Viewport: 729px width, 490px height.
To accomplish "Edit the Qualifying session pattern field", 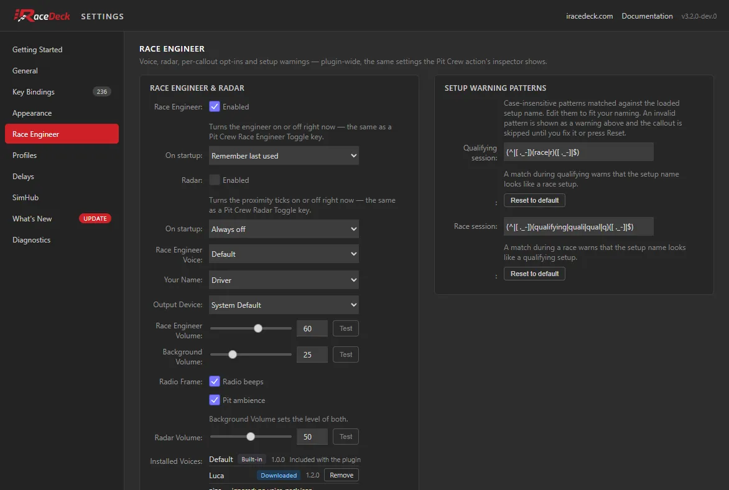I will pos(578,152).
